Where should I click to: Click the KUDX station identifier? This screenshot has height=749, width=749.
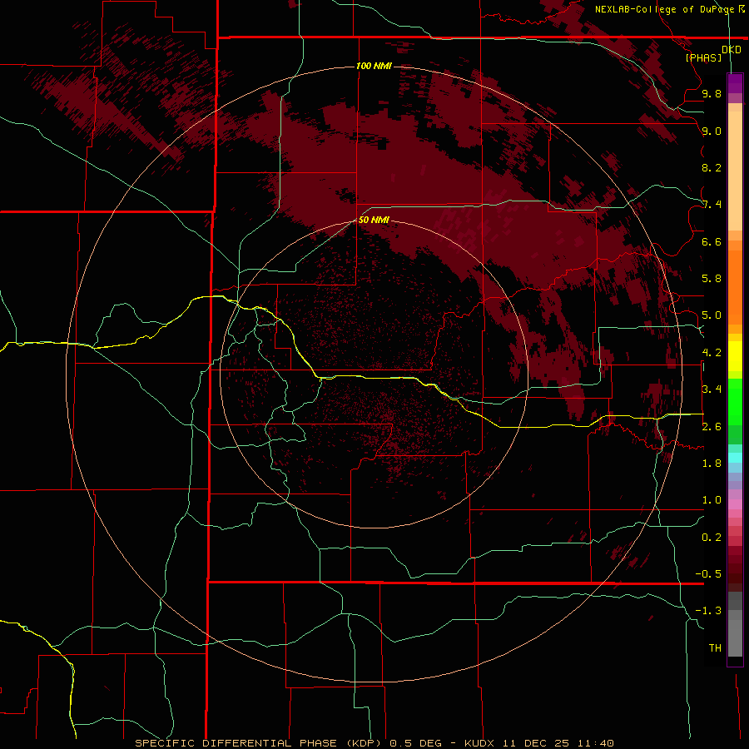(480, 743)
